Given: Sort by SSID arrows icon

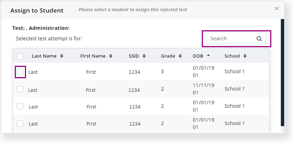Looking at the screenshot, I should [144, 56].
